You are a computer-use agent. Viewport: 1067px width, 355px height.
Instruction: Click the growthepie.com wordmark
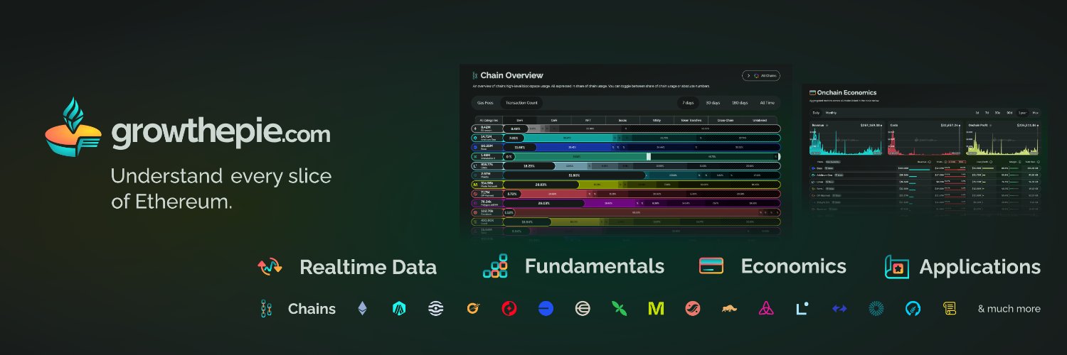tap(221, 133)
